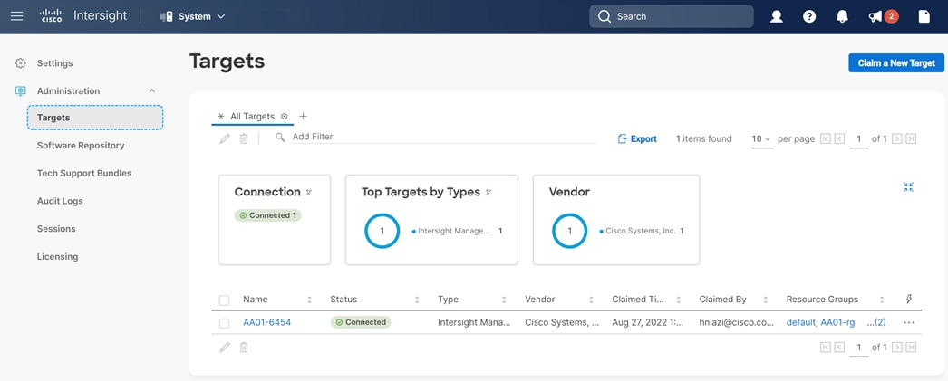Sort by Vendor column
The image size is (948, 381).
(x=591, y=300)
